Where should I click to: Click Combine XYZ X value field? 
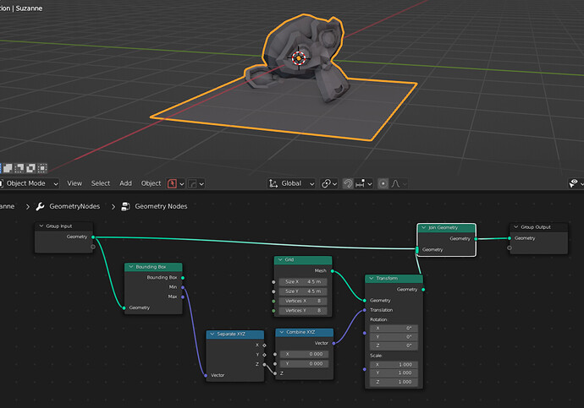point(305,354)
